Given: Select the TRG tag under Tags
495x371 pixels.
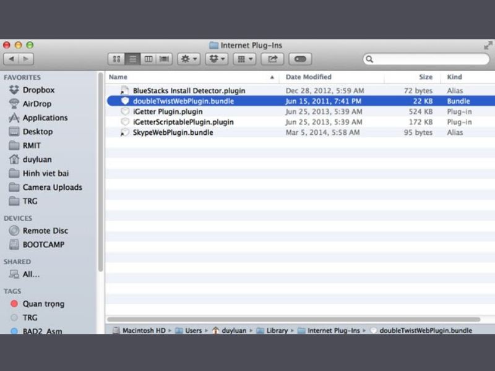Looking at the screenshot, I should (30, 318).
